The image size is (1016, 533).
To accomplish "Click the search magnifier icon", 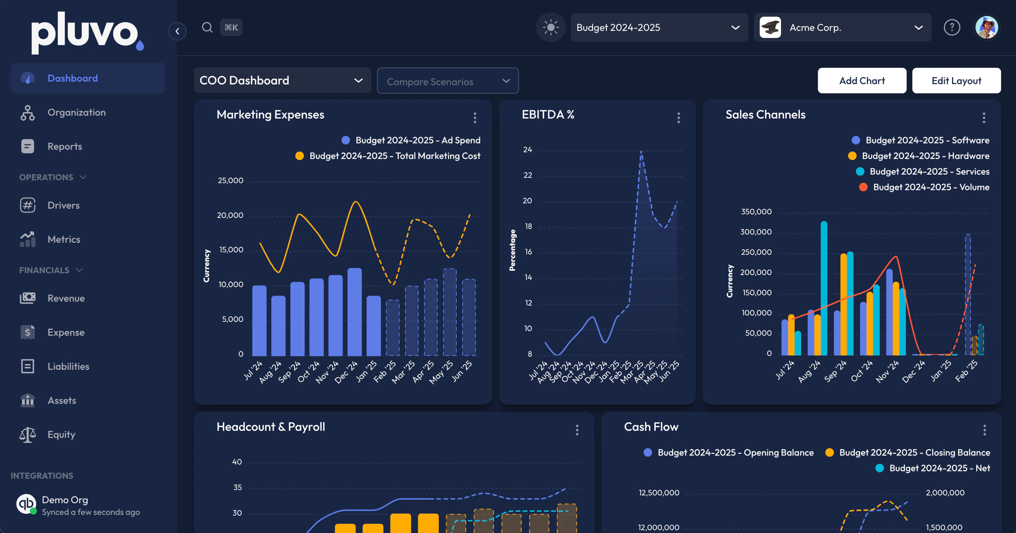I will [x=207, y=27].
